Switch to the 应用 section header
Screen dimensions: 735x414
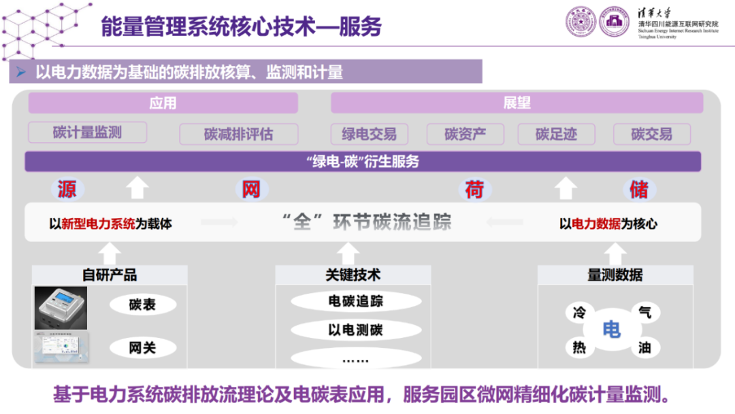pyautogui.click(x=163, y=103)
